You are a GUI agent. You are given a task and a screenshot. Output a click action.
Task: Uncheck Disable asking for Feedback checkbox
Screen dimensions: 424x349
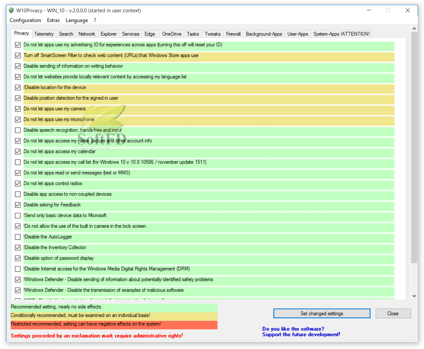(x=18, y=205)
